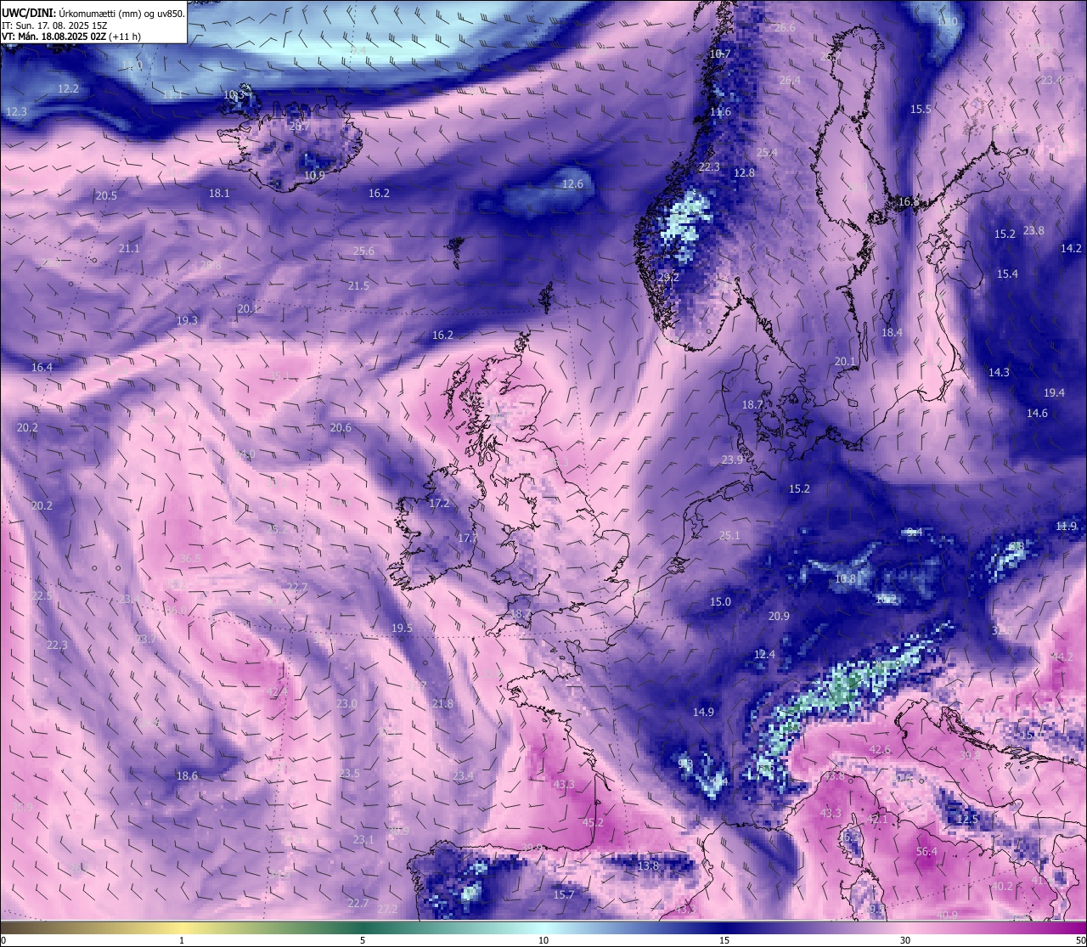The height and width of the screenshot is (947, 1087).
Task: Click the map value '56.4'
Action: pos(926,852)
